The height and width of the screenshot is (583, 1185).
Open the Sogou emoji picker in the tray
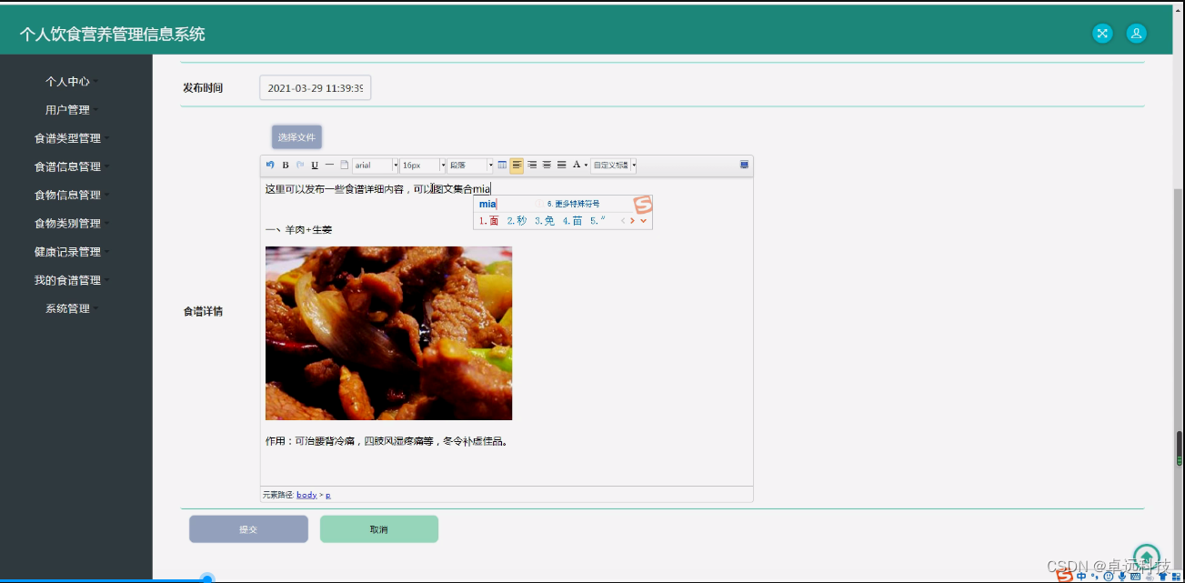tap(1110, 576)
